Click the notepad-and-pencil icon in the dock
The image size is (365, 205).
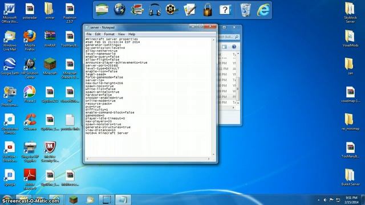click(x=189, y=10)
